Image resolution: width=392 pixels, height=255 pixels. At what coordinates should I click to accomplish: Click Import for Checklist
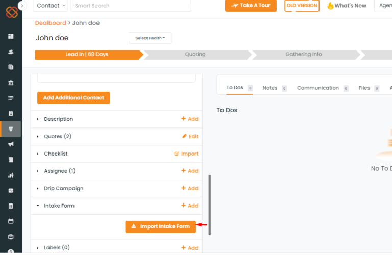pyautogui.click(x=186, y=154)
